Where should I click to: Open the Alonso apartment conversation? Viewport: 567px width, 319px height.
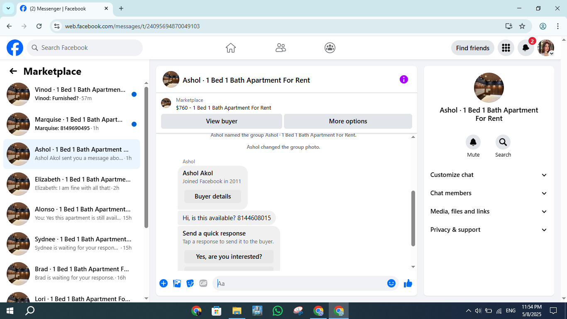(72, 214)
